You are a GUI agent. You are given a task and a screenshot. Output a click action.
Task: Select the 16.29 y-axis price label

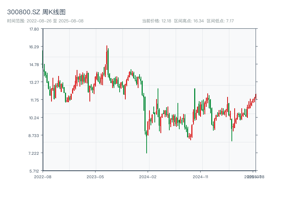point(34,47)
